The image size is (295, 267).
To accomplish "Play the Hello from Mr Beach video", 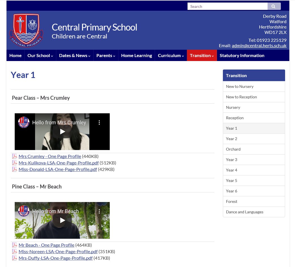I will point(62,220).
